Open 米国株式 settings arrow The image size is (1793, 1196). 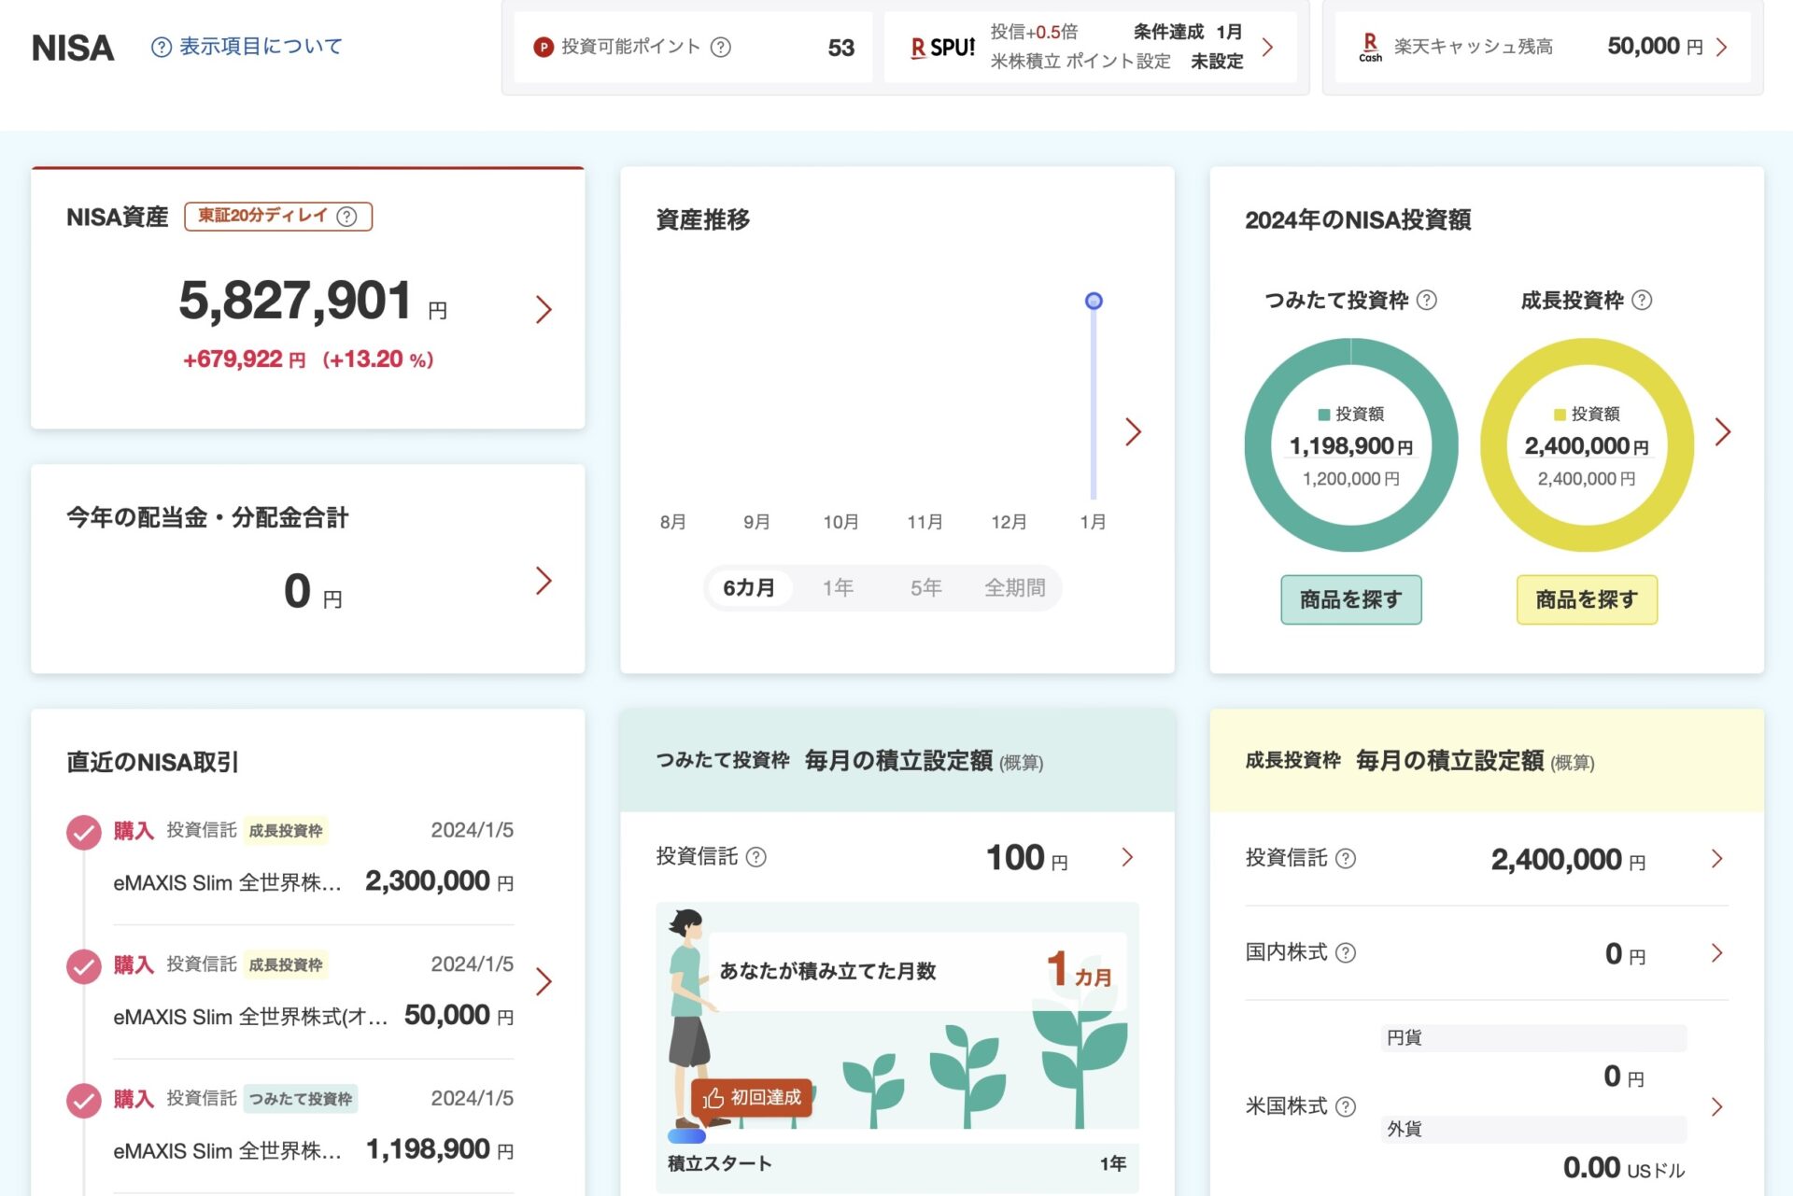tap(1716, 1107)
